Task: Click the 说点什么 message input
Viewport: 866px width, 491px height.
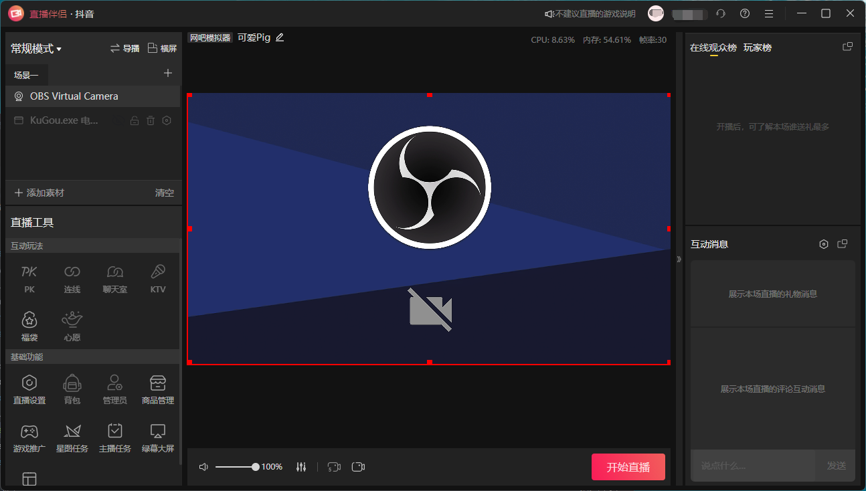Action: coord(753,466)
